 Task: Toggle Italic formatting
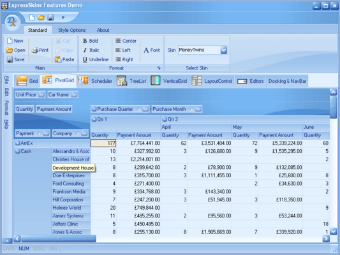click(x=91, y=50)
